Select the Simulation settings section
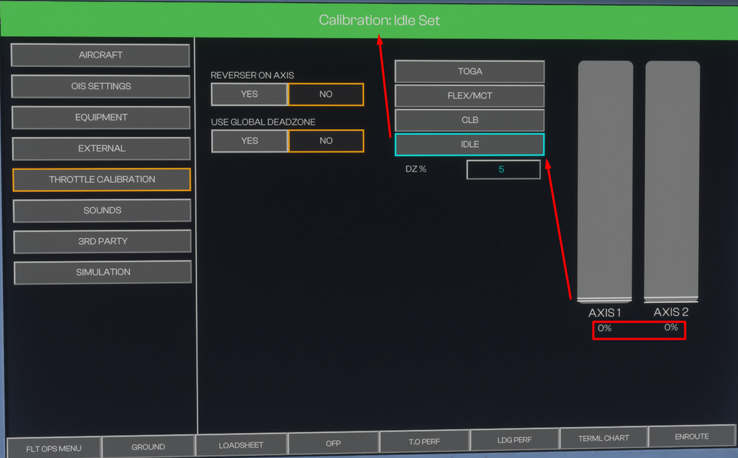Viewport: 738px width, 458px height. click(x=103, y=272)
